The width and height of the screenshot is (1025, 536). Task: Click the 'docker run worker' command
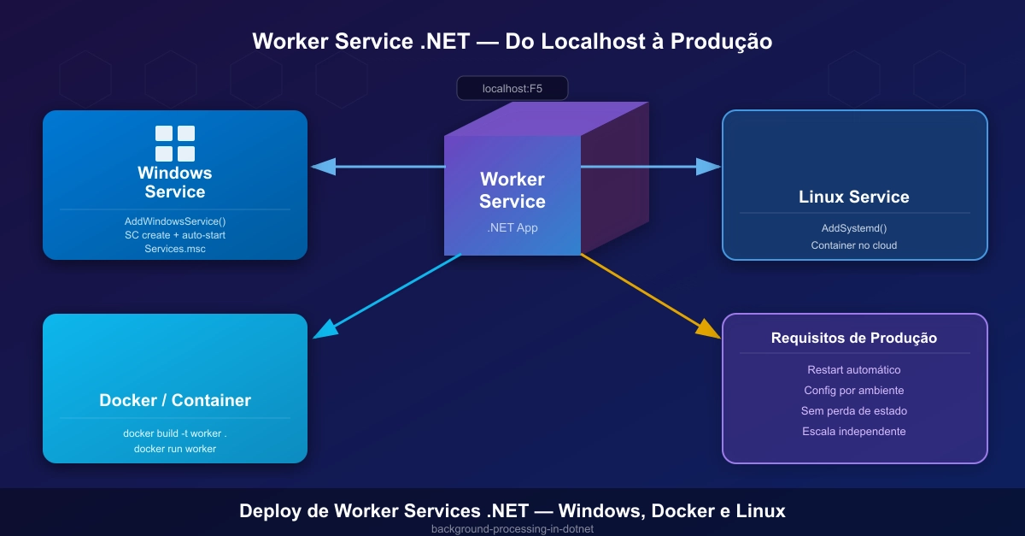[x=175, y=449]
